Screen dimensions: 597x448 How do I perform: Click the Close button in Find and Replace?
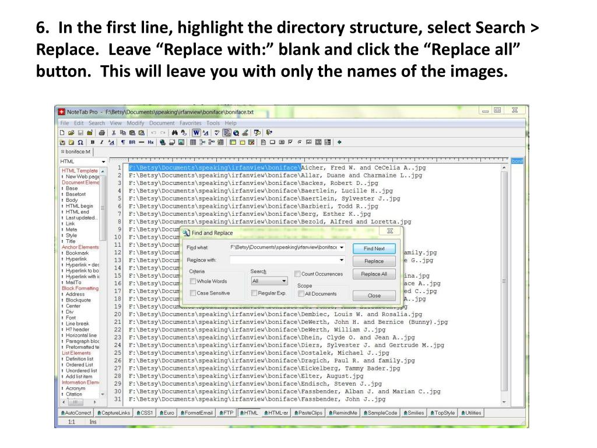(374, 296)
